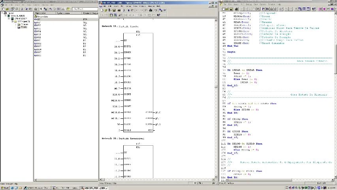The height and width of the screenshot is (190, 337).
Task: Open Debug menu in SCL editor
Action: [249, 4]
